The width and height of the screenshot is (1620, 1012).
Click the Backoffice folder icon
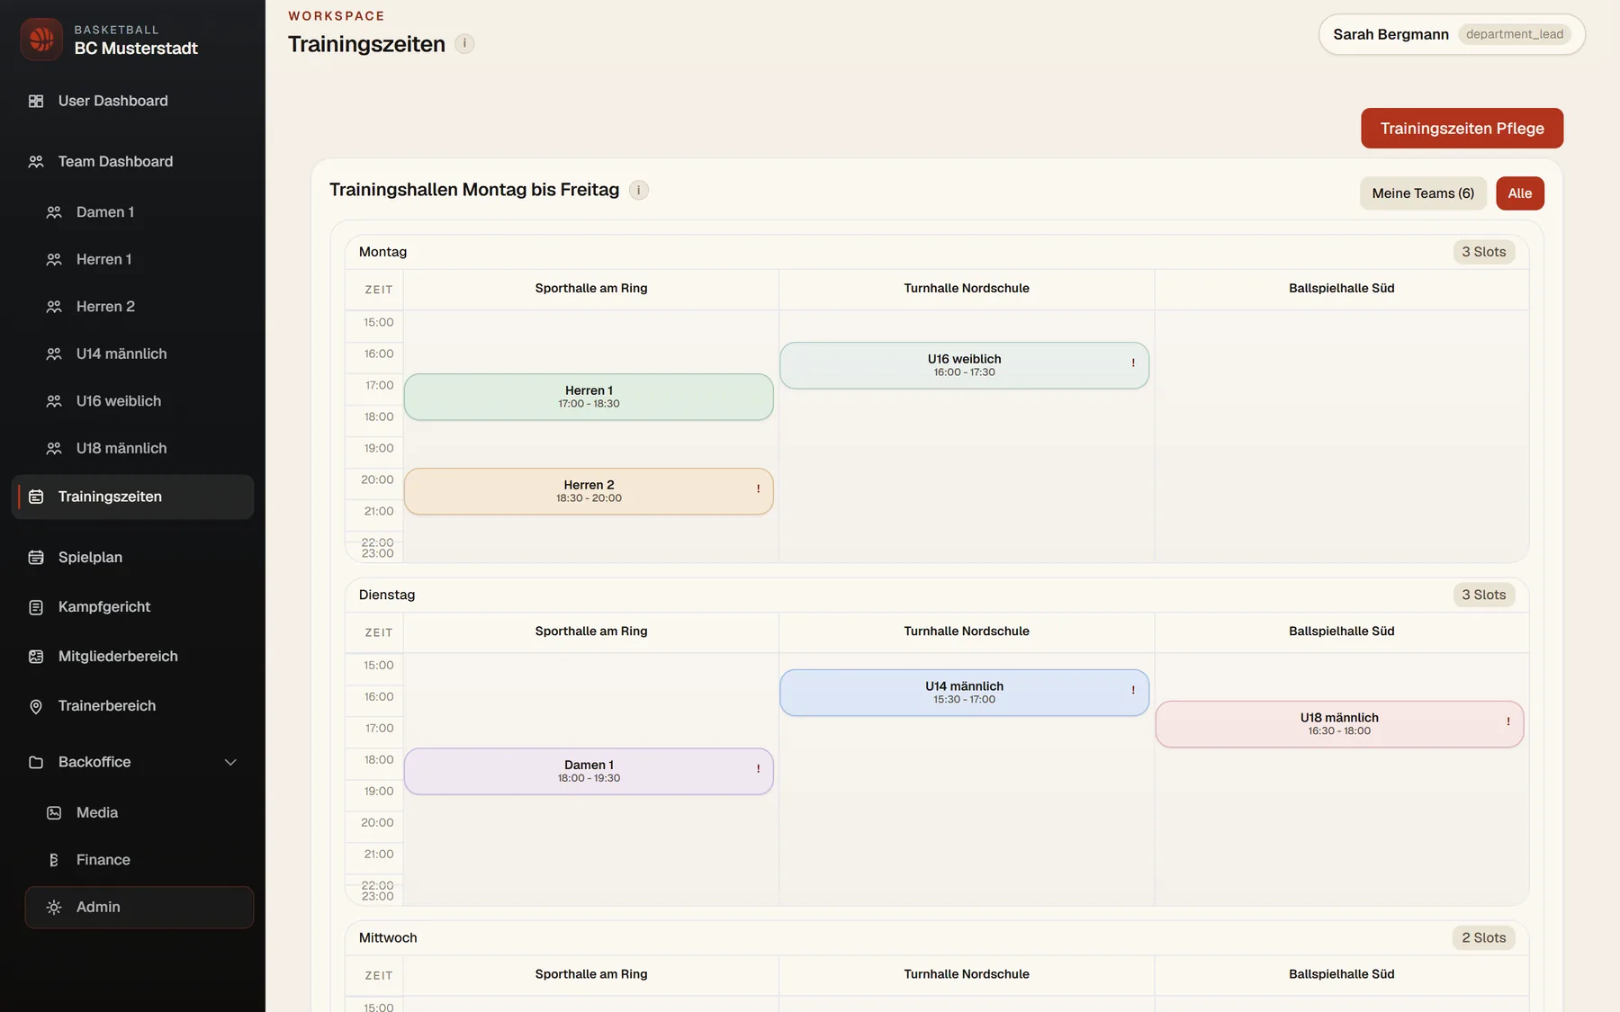click(x=36, y=762)
